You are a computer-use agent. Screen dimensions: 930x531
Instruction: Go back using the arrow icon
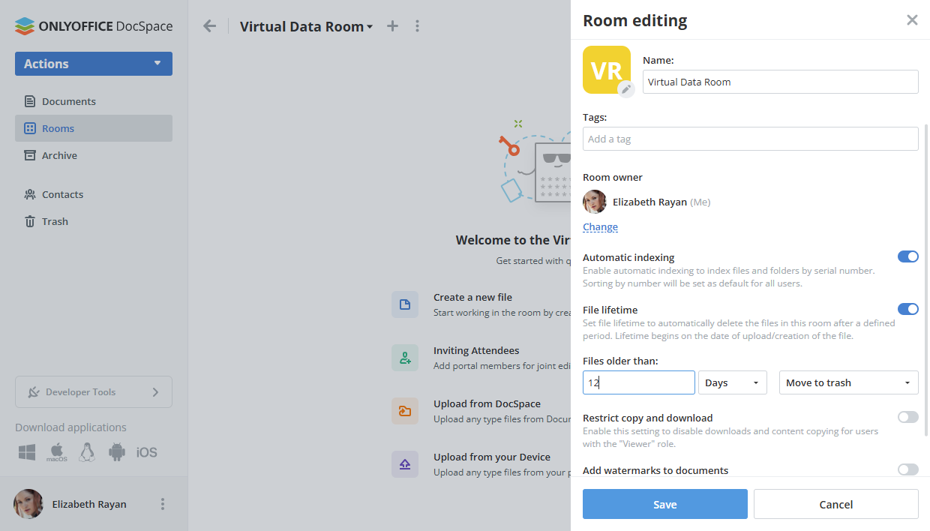(x=209, y=26)
